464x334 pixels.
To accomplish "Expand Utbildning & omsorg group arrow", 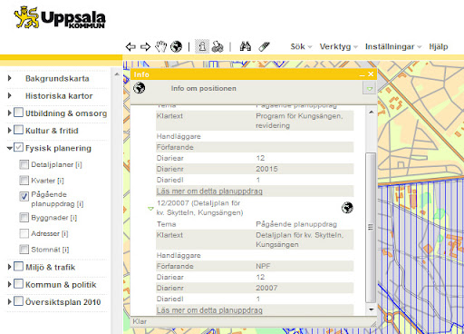I will 10,113.
